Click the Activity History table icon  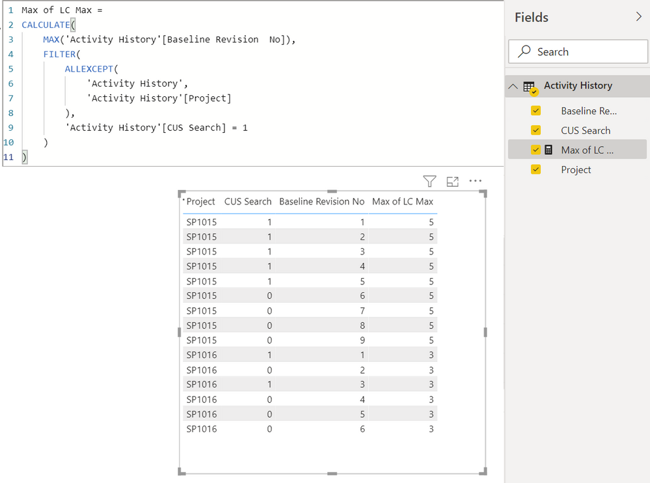pyautogui.click(x=530, y=87)
